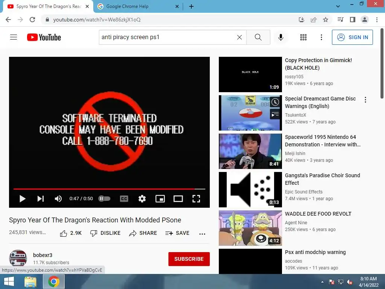Viewport: 385px width, 289px height.
Task: Open File Explorer from taskbar
Action: (x=30, y=281)
